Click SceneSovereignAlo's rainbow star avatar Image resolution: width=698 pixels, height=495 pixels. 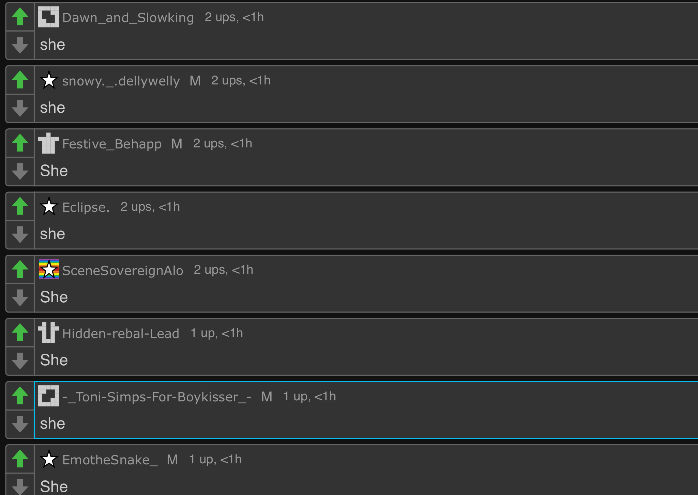(49, 269)
